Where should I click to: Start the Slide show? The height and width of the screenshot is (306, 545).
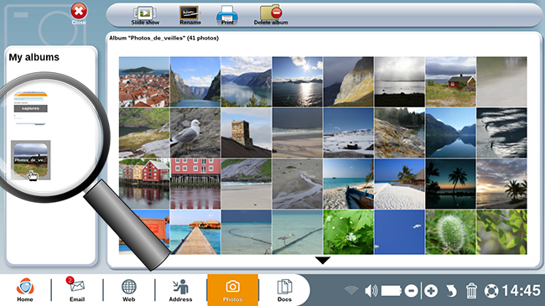[x=145, y=16]
